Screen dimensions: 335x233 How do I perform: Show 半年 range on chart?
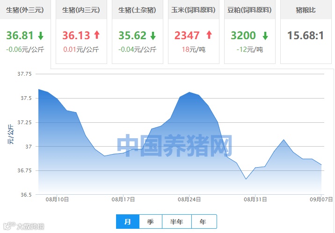click(x=177, y=222)
